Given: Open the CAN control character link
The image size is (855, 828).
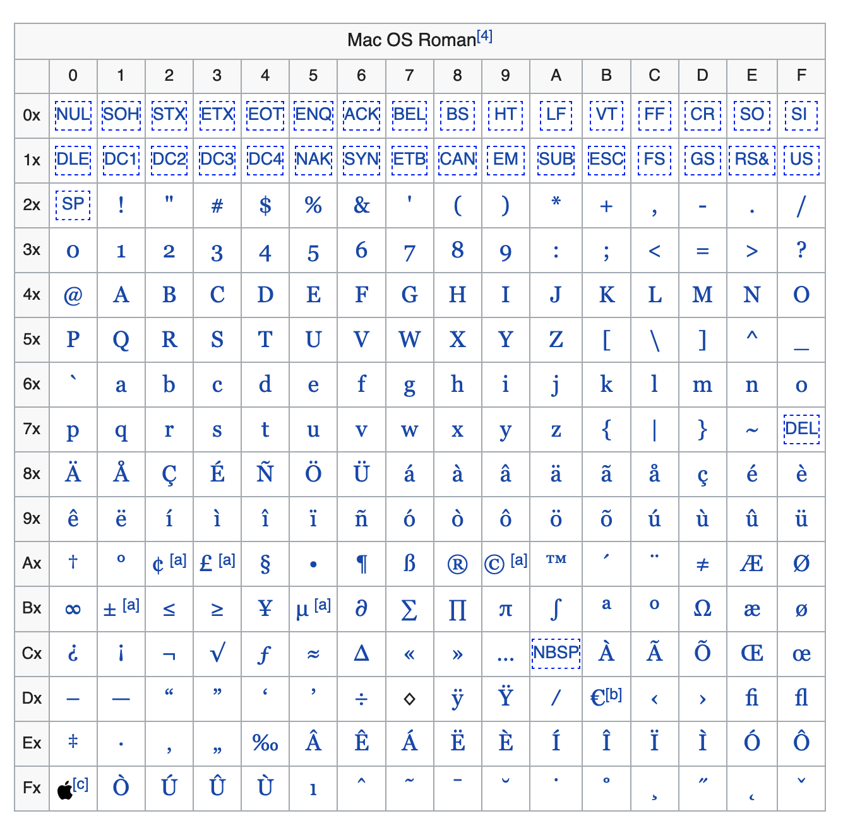Looking at the screenshot, I should (x=458, y=160).
